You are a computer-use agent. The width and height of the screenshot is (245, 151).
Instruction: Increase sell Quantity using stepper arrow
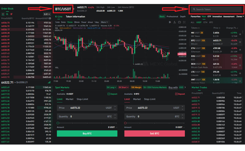point(183,115)
